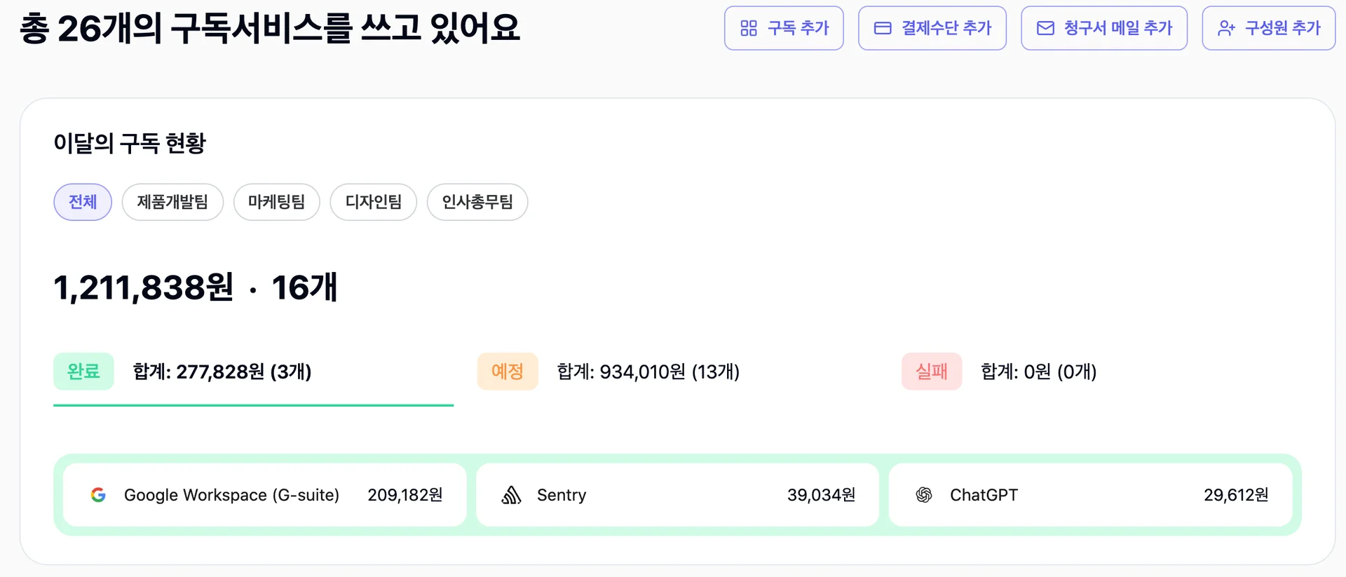Click the person-plus icon on 구성원 추가
This screenshot has height=577, width=1346.
[1225, 28]
